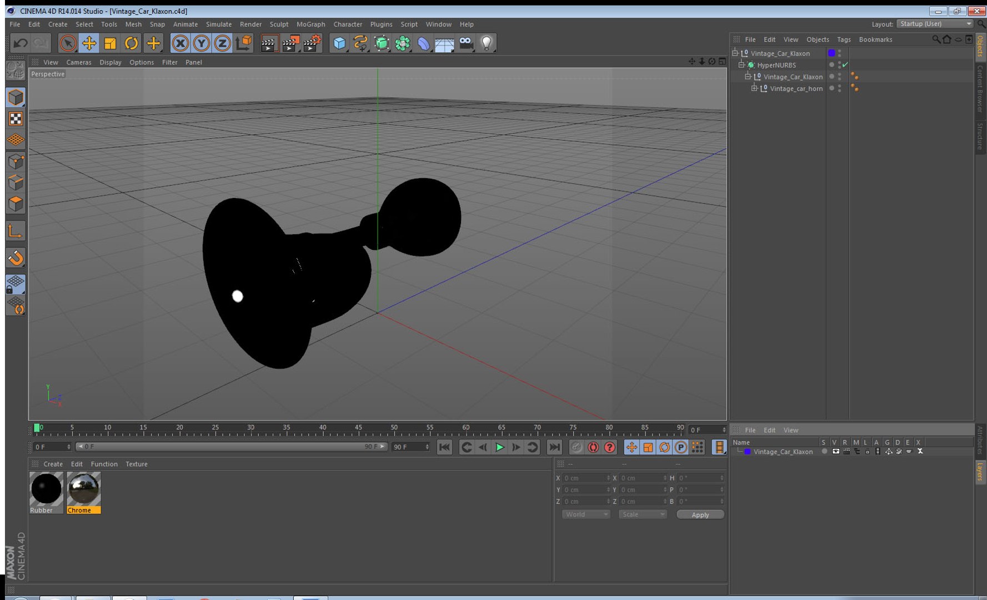Screen dimensions: 987x600
Task: Open the MoGraph menu
Action: (311, 24)
